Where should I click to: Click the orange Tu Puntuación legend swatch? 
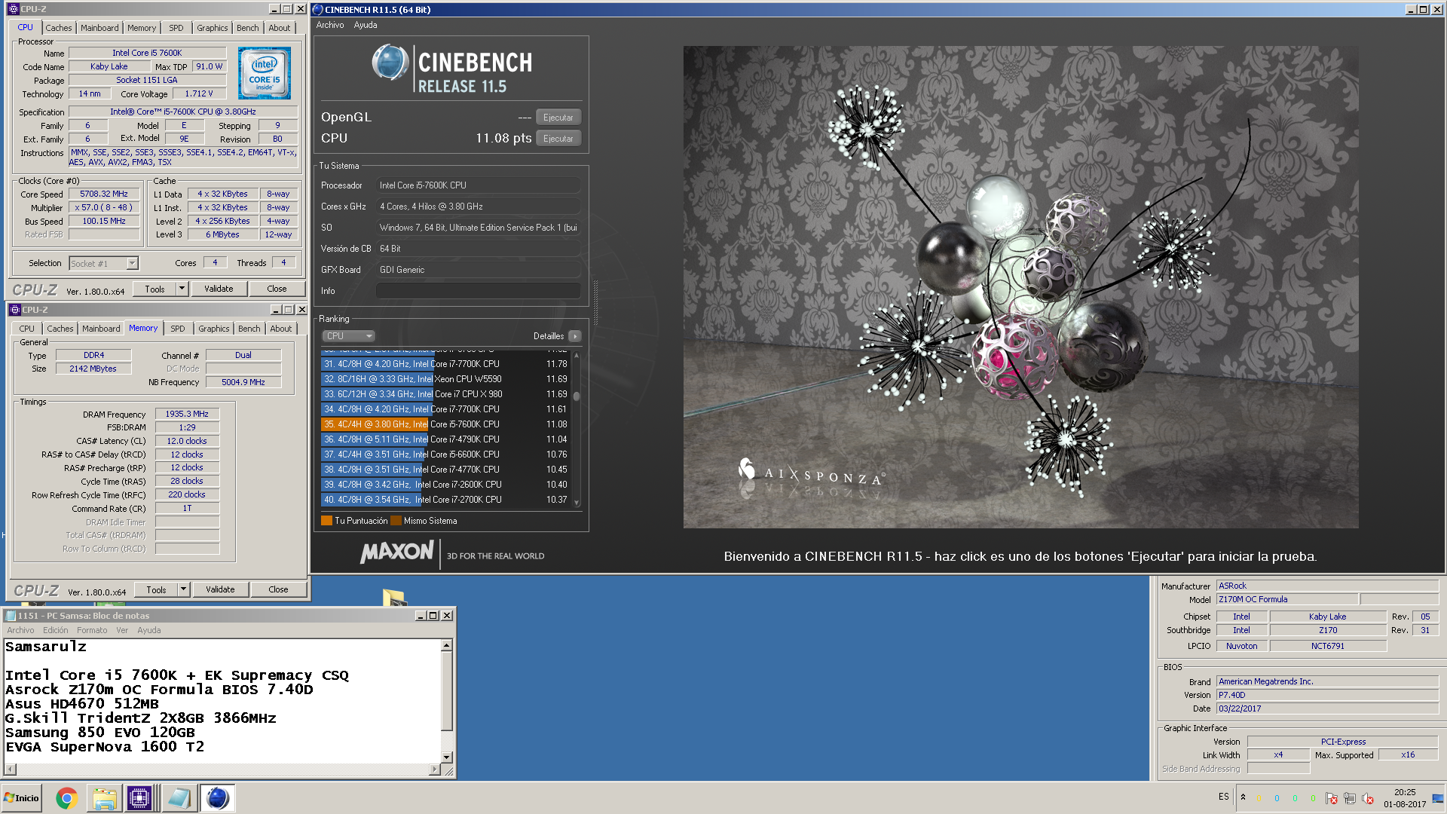(326, 521)
